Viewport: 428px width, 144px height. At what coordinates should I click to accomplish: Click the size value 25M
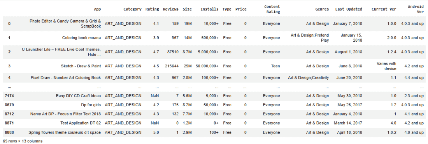tap(188, 66)
